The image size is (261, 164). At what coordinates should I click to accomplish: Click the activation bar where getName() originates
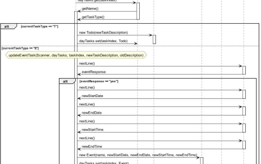click(x=138, y=11)
